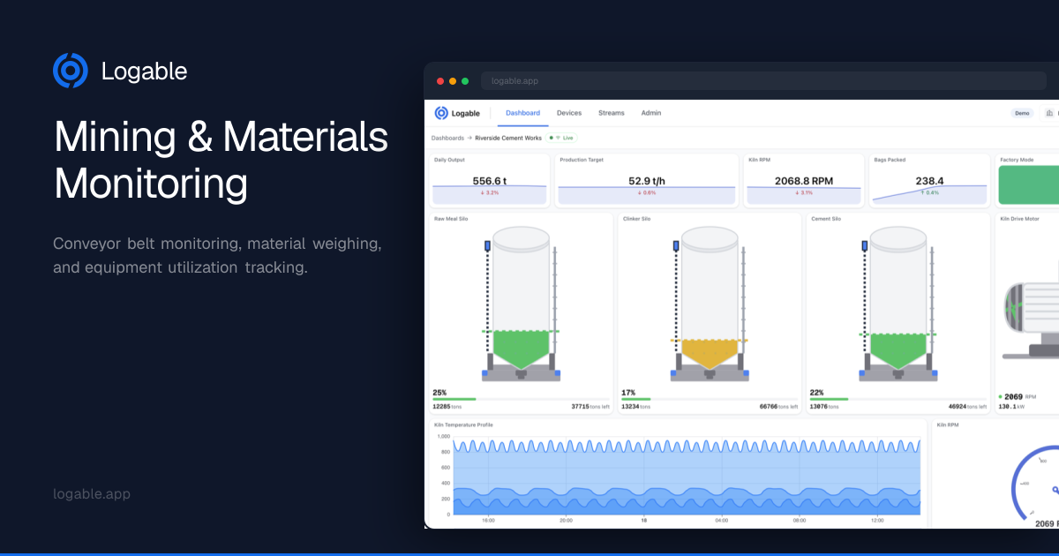Click the 'Cement Silo' title

(826, 219)
